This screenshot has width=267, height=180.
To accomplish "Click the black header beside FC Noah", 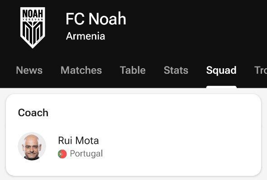I will click(196, 25).
